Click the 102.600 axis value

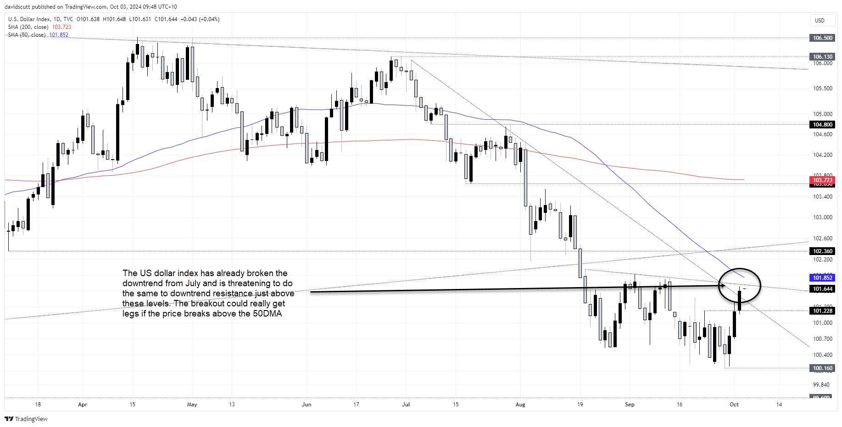coord(822,238)
